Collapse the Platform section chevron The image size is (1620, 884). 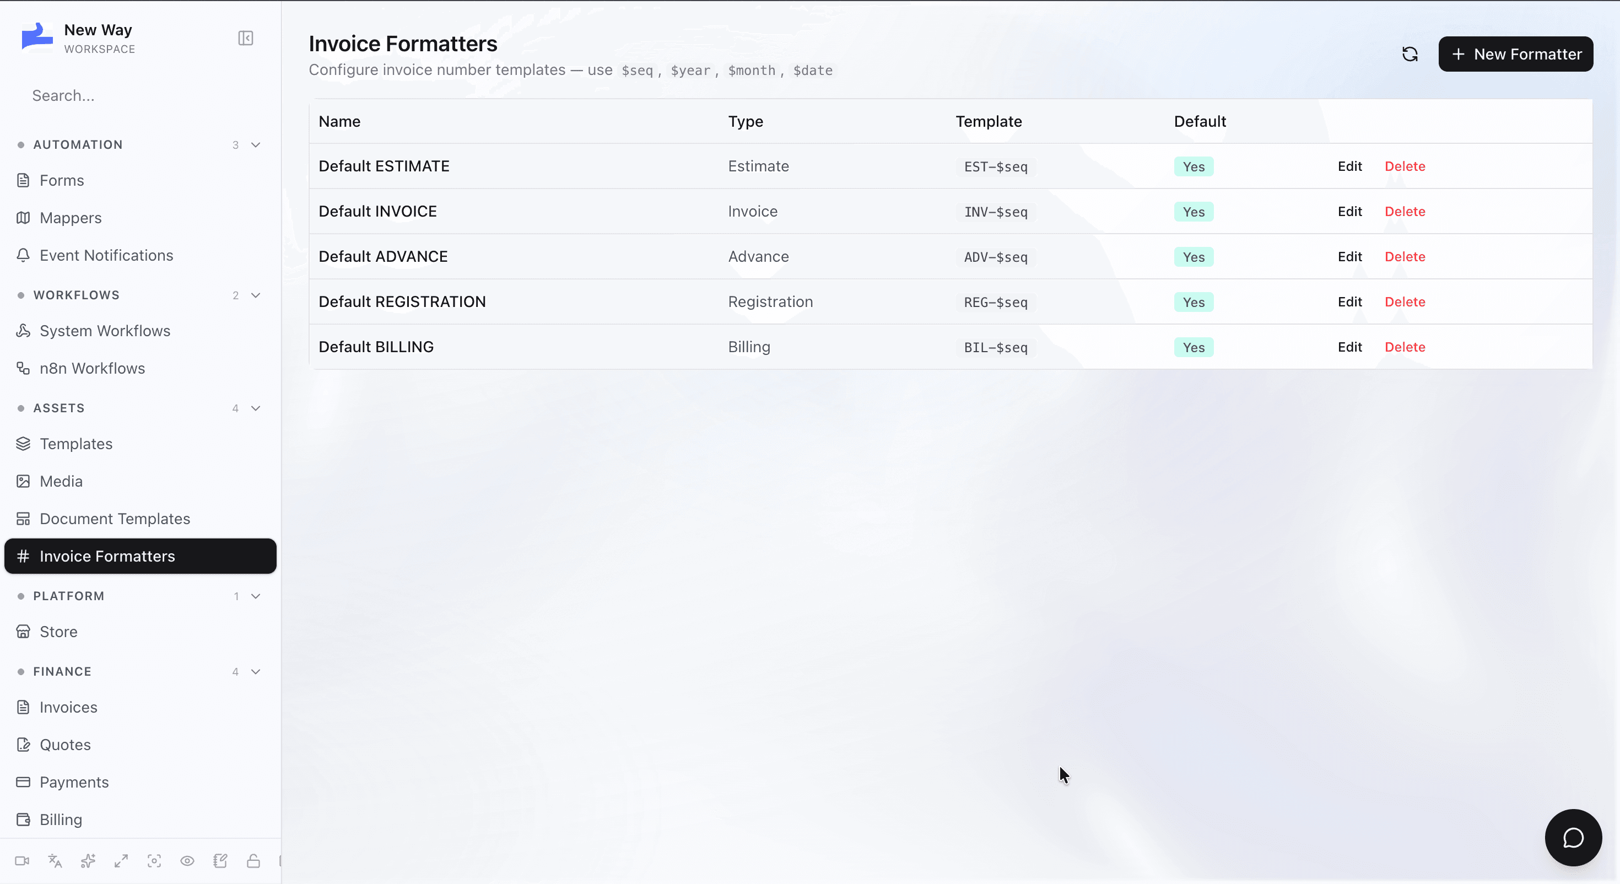coord(255,596)
